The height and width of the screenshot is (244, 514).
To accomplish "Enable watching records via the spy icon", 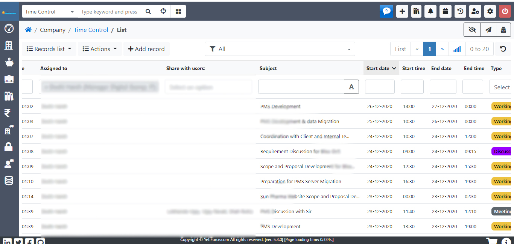I will pyautogui.click(x=503, y=30).
